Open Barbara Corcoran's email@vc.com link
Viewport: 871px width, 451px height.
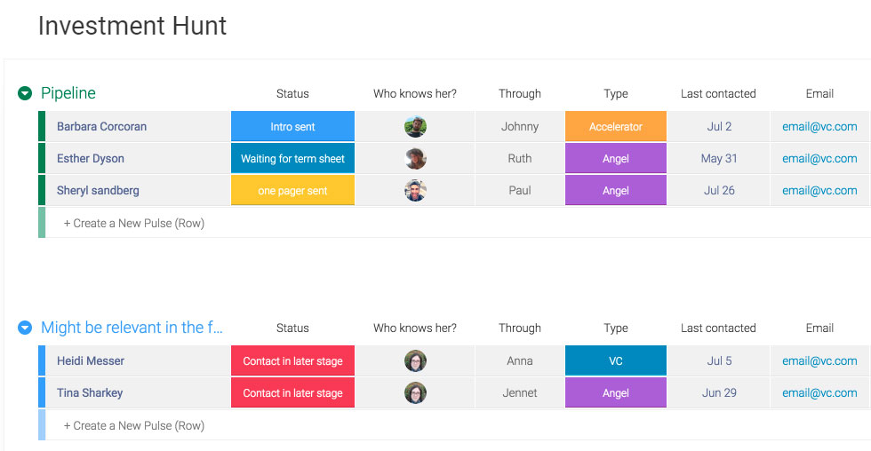point(819,126)
